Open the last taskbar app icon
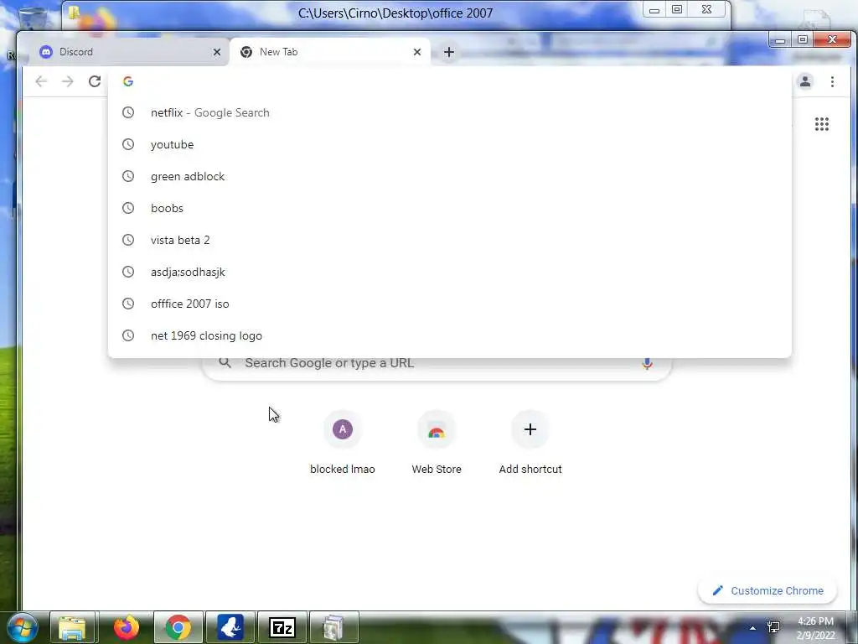 pos(333,627)
